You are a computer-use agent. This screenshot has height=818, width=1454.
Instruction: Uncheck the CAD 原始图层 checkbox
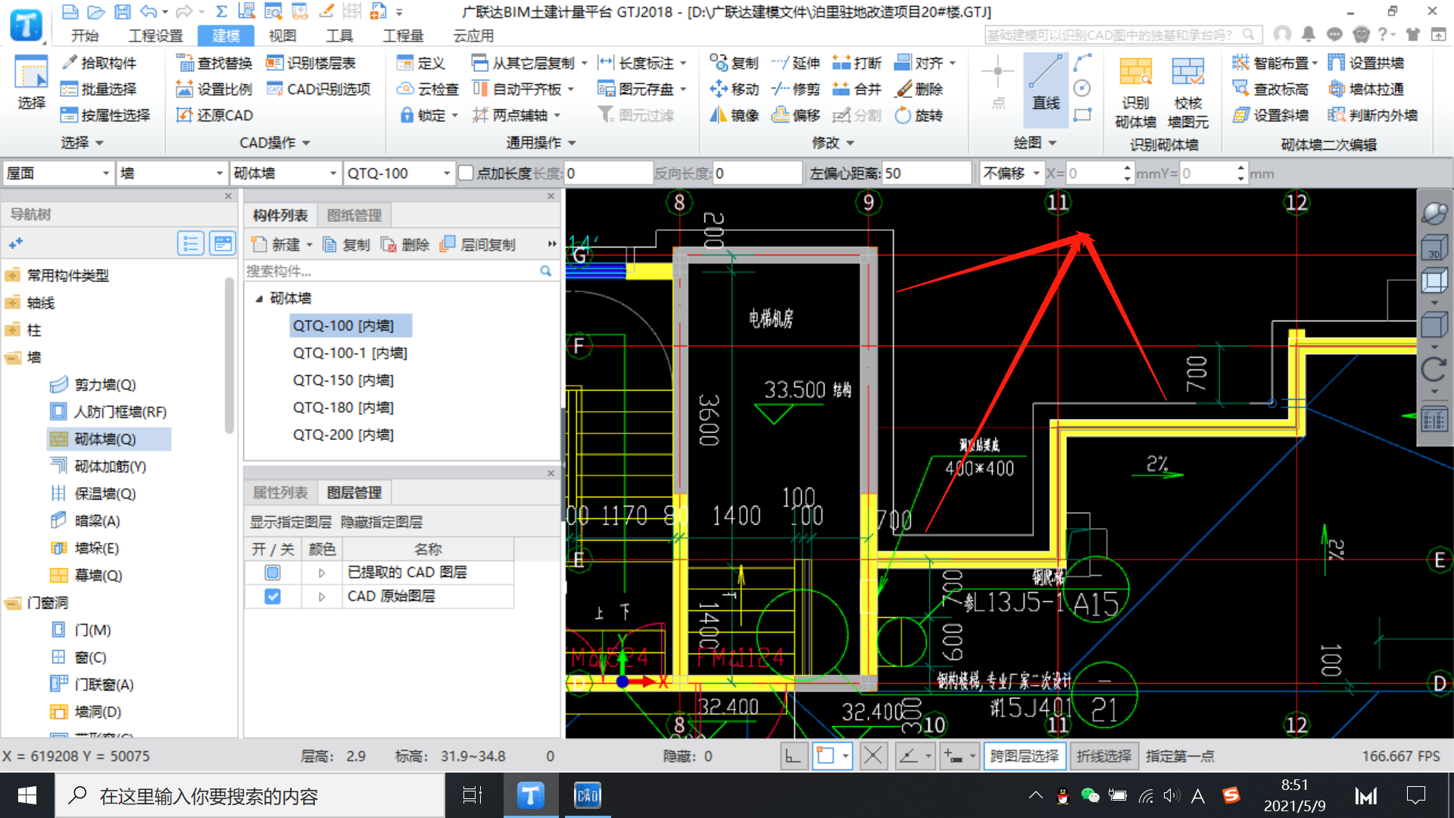point(273,597)
